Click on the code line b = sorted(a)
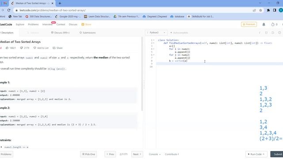283x159 pixels. (178, 61)
